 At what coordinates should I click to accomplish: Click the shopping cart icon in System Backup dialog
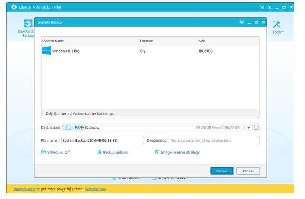(242, 22)
